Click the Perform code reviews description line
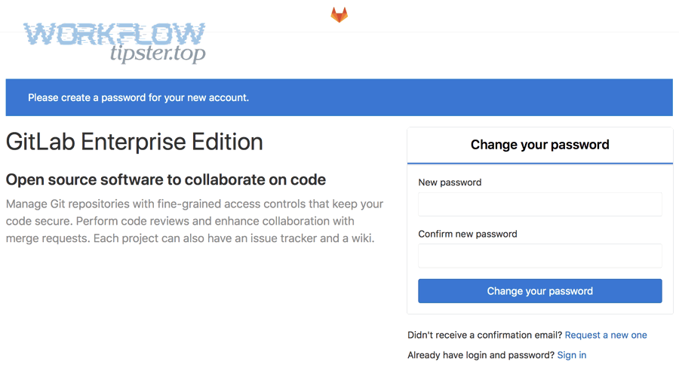 click(x=180, y=222)
